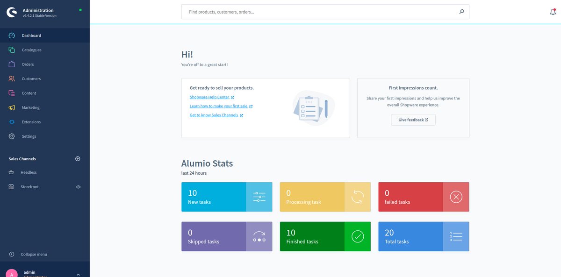
Task: Open Customers menu item
Action: [x=45, y=79]
